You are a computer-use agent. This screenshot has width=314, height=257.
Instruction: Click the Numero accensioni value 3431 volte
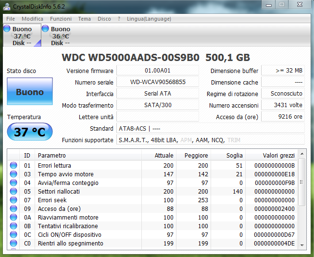click(x=283, y=105)
